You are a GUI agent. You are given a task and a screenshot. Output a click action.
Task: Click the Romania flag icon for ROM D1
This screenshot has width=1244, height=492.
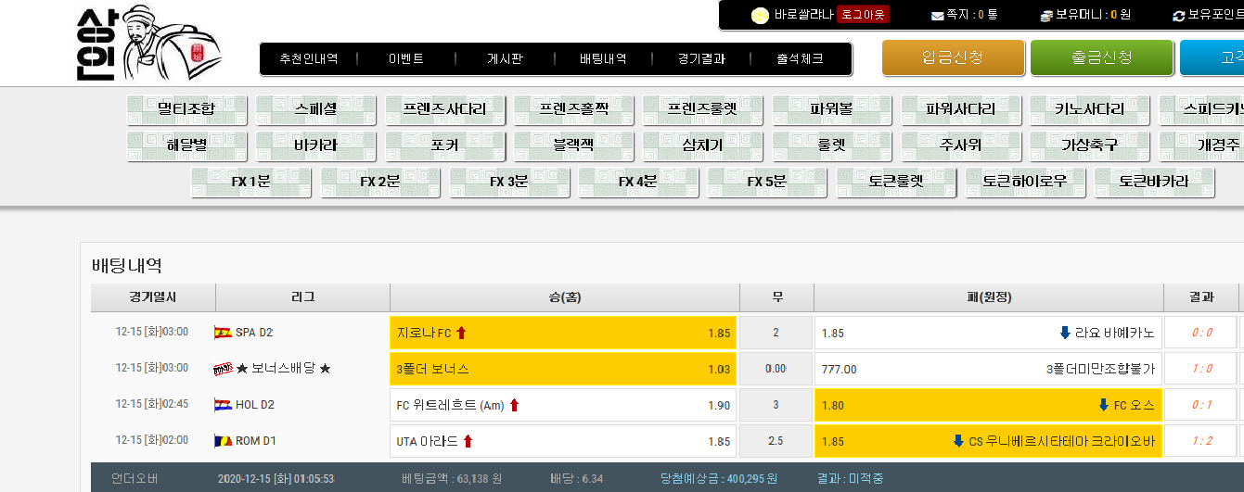pyautogui.click(x=223, y=441)
